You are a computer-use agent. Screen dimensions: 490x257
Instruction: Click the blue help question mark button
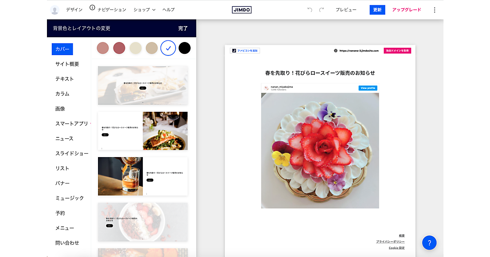[429, 243]
